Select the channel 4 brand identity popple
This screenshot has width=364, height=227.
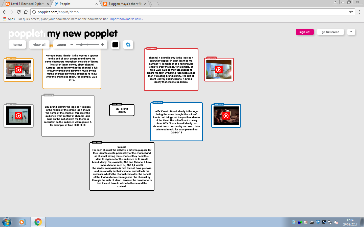171,70
